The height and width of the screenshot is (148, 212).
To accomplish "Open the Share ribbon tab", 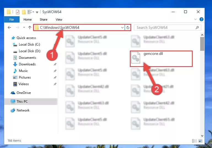I will click(43, 19).
